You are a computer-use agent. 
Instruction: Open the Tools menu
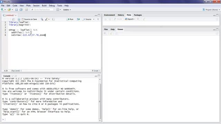(59, 6)
